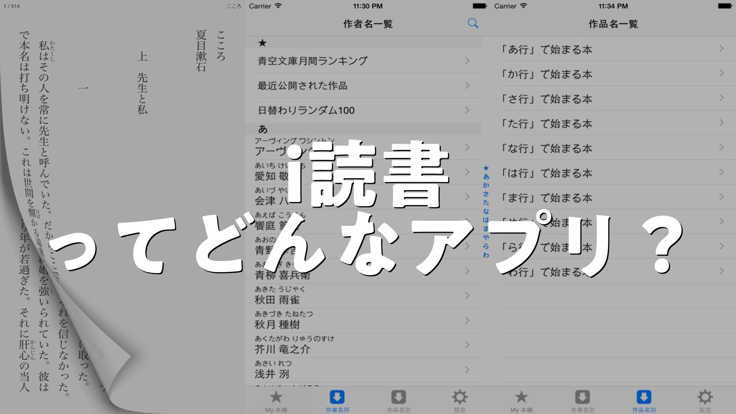
Task: Expand chevron on 「あ行」 row
Action: pos(721,48)
